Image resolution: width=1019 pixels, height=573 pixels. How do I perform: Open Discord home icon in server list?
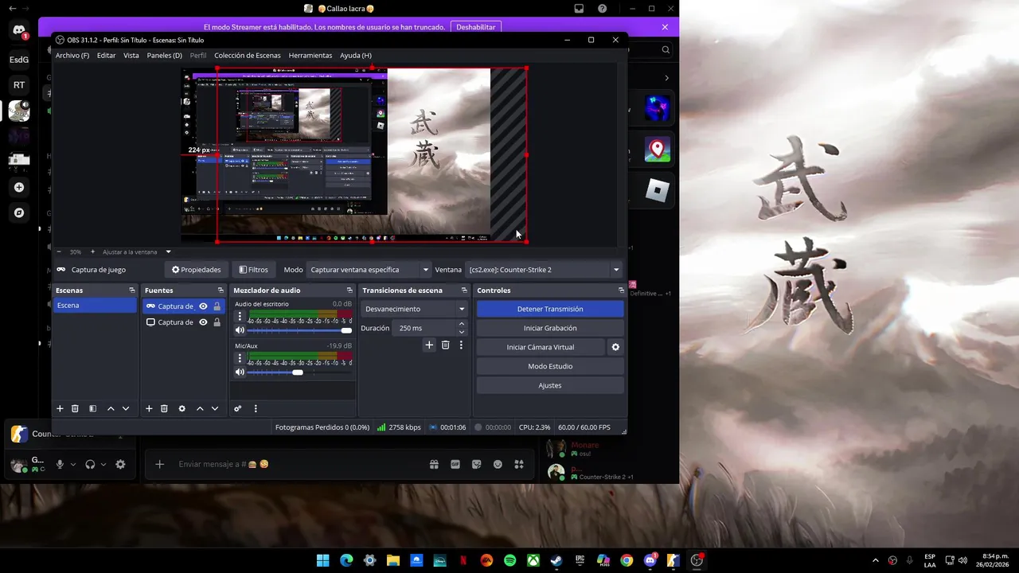[19, 31]
